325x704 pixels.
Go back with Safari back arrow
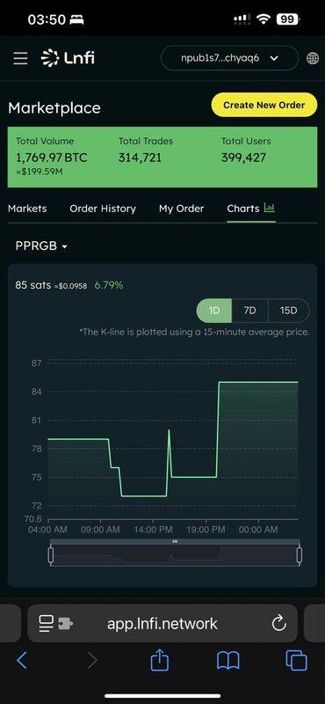22,661
